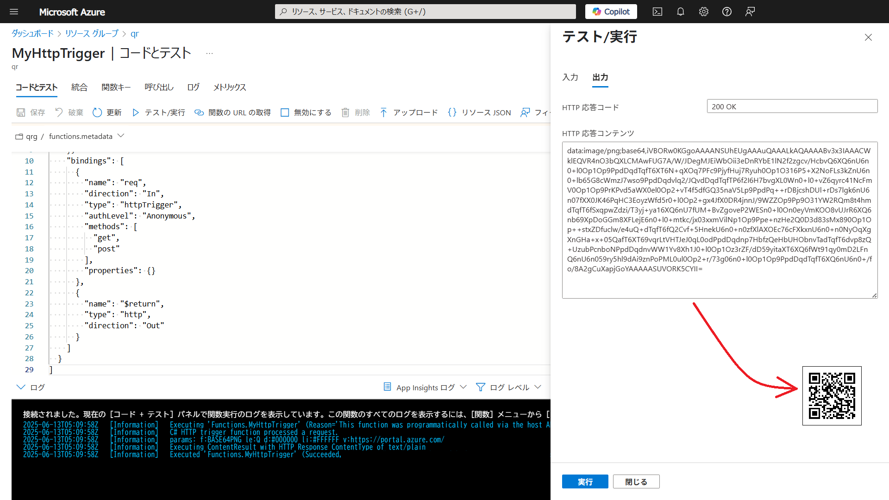Click the 保存 save toolbar icon
The width and height of the screenshot is (889, 500).
coord(21,112)
